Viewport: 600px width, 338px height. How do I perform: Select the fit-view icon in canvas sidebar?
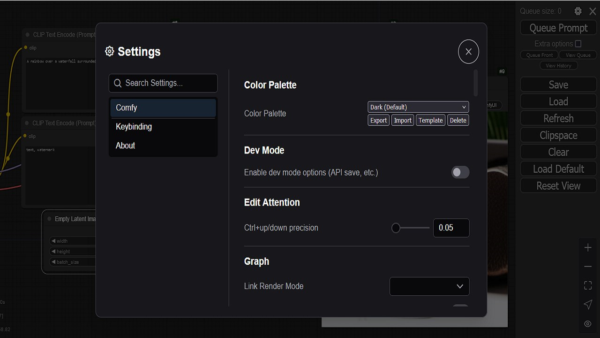point(588,285)
